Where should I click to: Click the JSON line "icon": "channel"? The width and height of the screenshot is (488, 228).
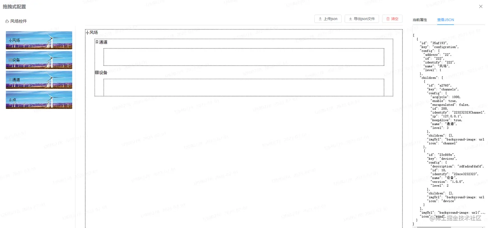point(442,143)
